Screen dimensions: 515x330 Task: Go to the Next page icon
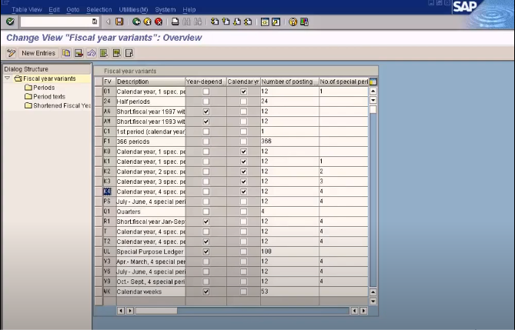(x=237, y=22)
